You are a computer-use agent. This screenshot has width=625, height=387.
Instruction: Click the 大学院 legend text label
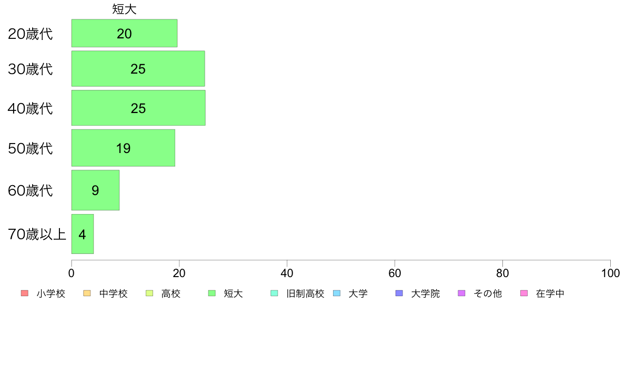(425, 294)
